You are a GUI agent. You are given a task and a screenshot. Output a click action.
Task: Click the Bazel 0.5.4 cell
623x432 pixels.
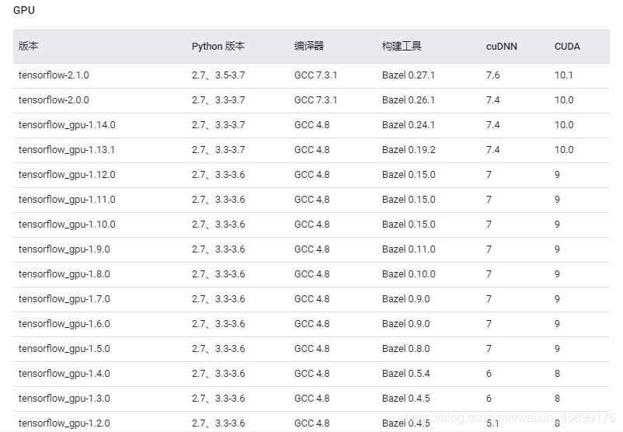406,374
